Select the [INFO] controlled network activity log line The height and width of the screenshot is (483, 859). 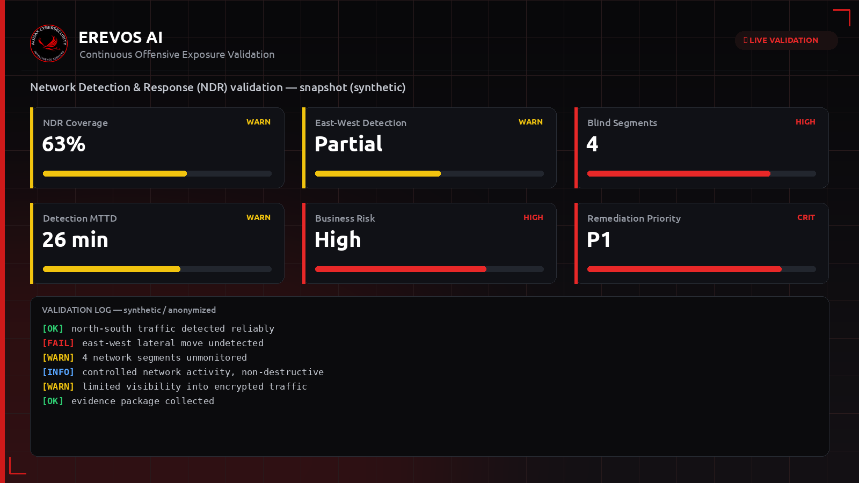pyautogui.click(x=183, y=372)
